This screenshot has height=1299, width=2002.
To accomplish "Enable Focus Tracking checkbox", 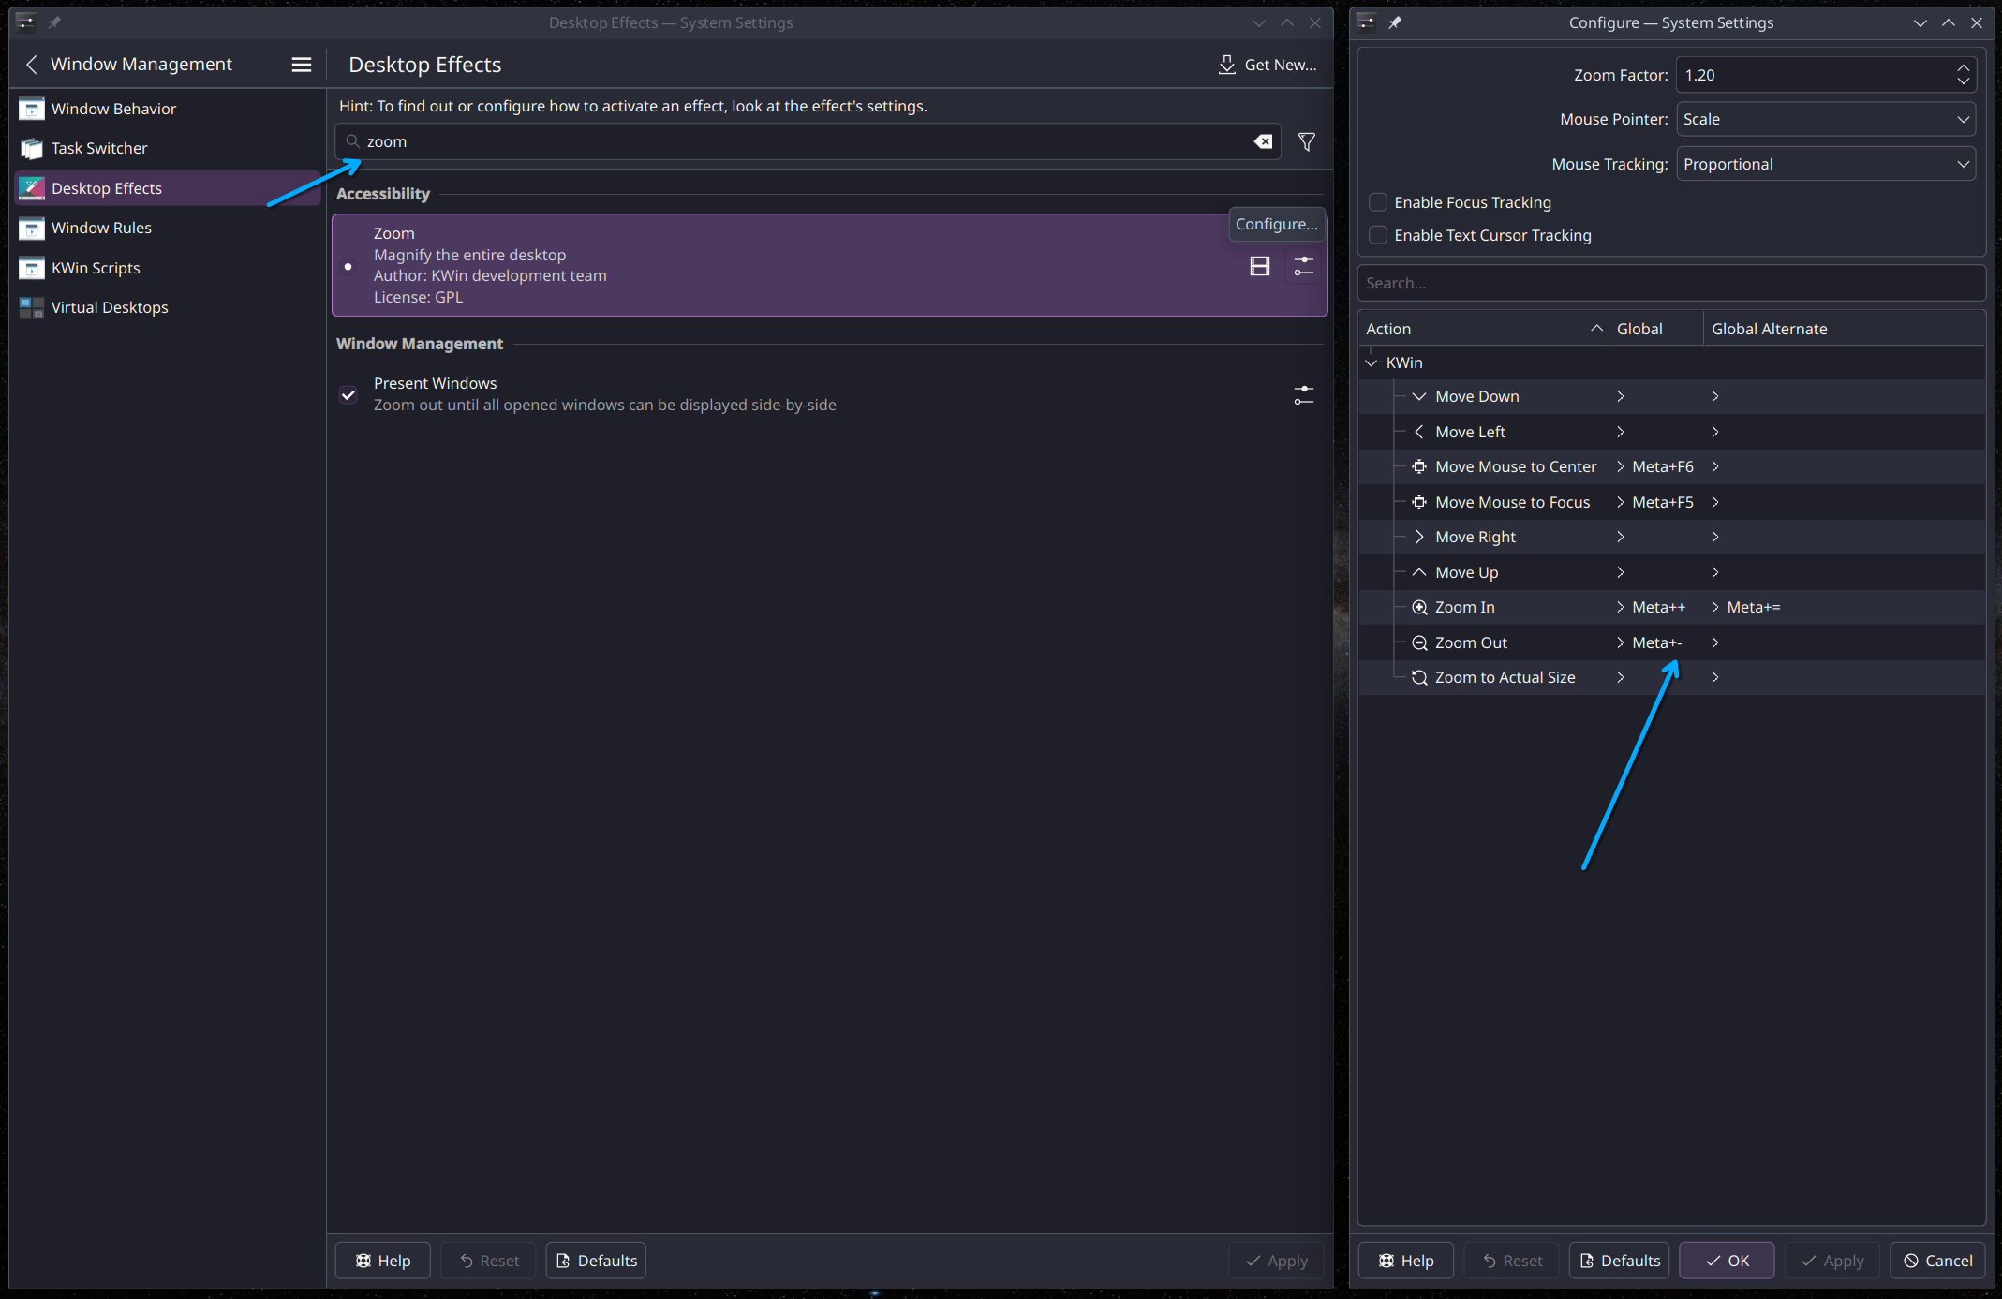I will click(x=1378, y=202).
